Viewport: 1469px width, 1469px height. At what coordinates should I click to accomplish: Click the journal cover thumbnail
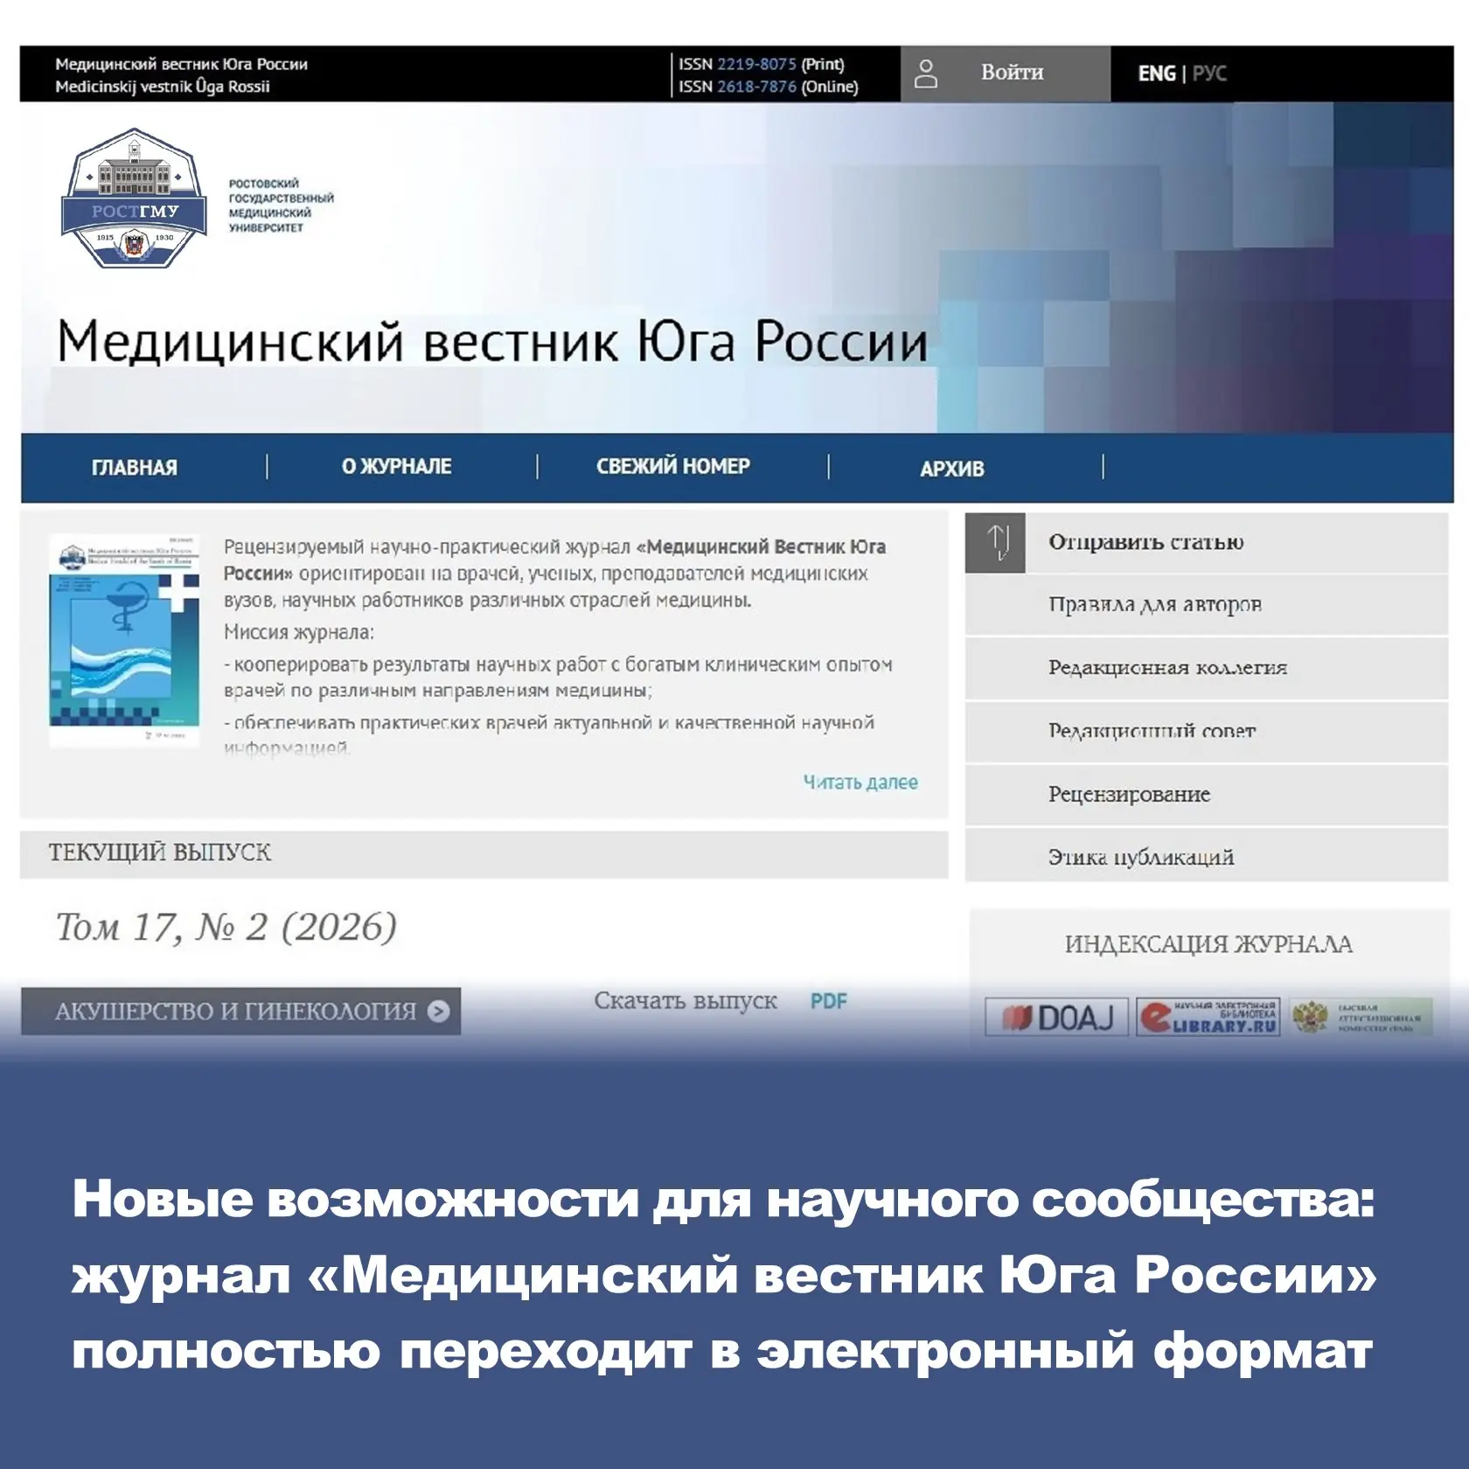click(124, 640)
